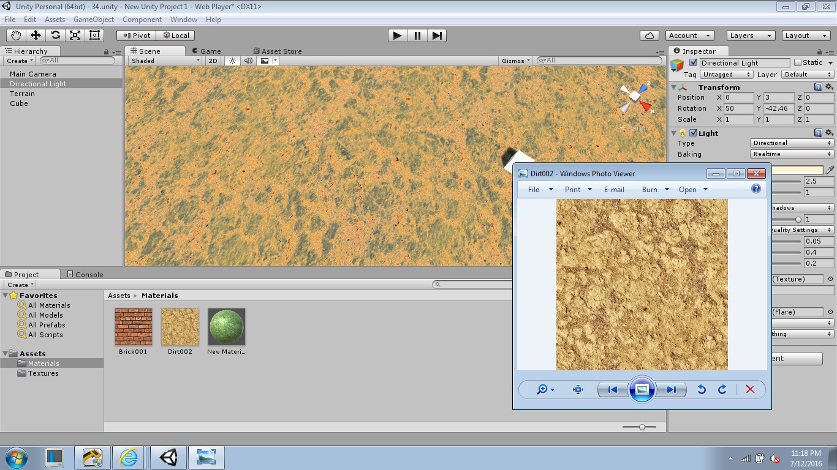Open the Light component gear menu

pyautogui.click(x=829, y=133)
